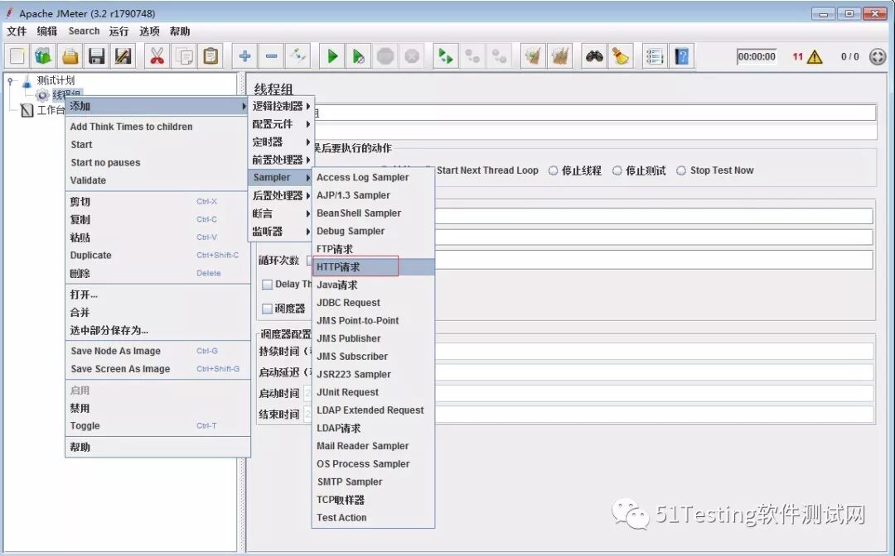This screenshot has width=895, height=556.
Task: Open the Search menu
Action: (x=84, y=31)
